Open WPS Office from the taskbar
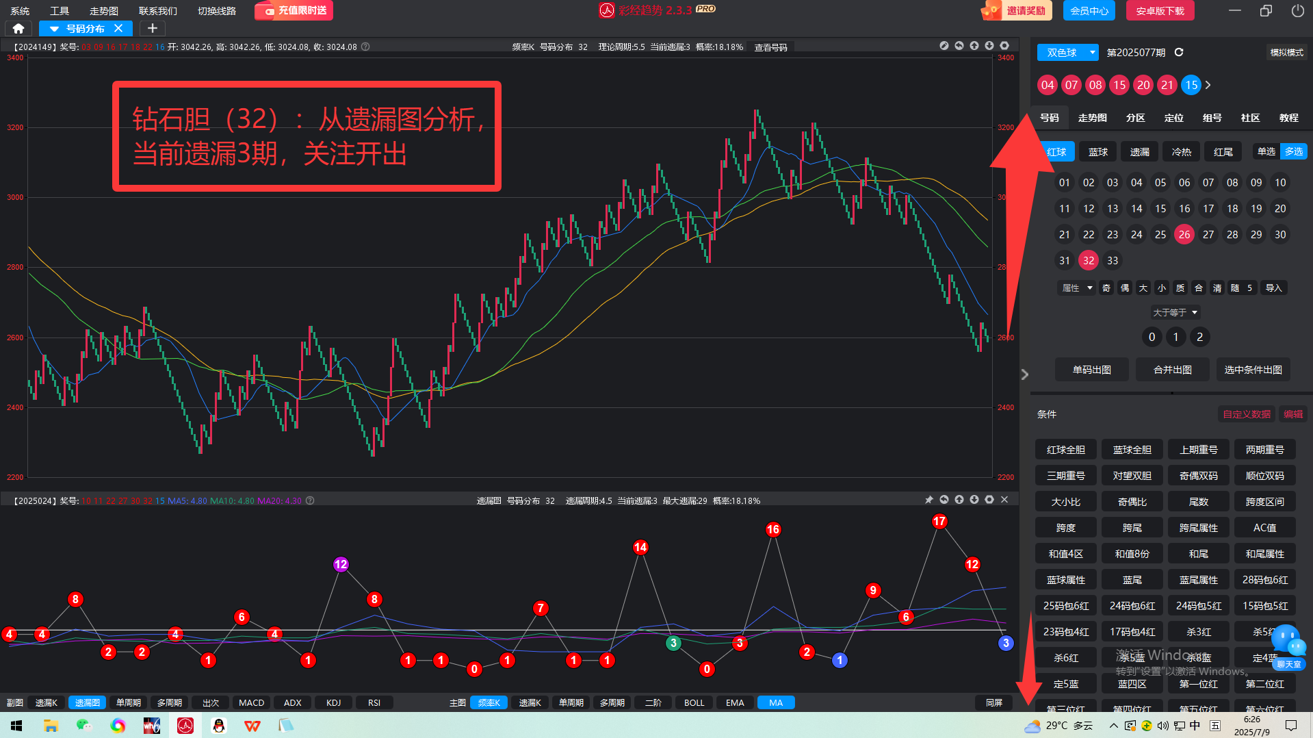This screenshot has width=1313, height=738. (x=252, y=726)
